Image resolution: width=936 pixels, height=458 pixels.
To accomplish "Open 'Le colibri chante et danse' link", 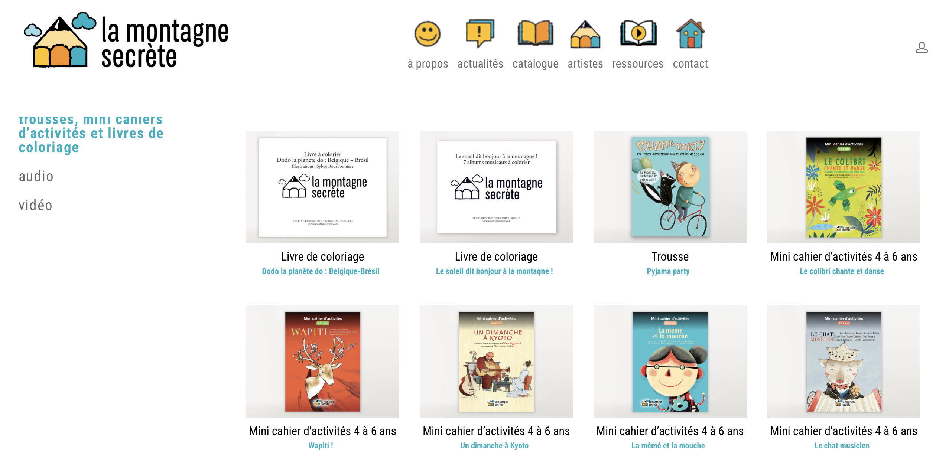I will pyautogui.click(x=842, y=271).
